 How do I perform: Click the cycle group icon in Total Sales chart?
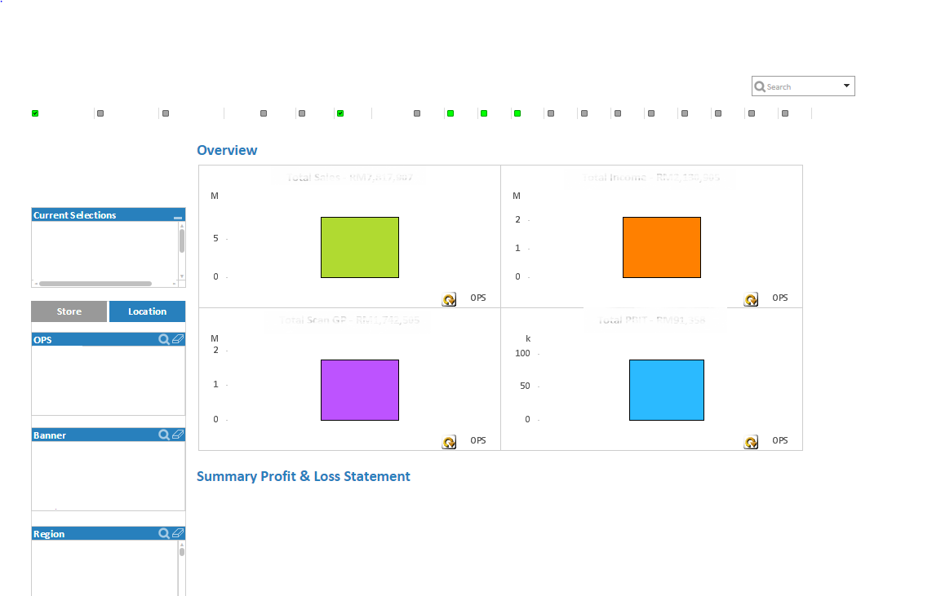tap(449, 300)
